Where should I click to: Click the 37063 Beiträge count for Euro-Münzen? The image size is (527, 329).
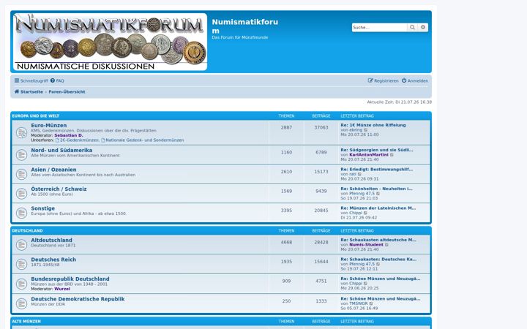click(321, 127)
